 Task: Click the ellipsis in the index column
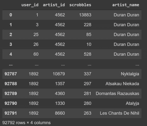(11, 65)
